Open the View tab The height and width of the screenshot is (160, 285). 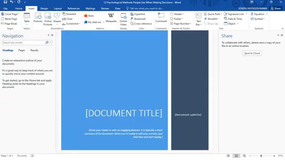click(118, 8)
